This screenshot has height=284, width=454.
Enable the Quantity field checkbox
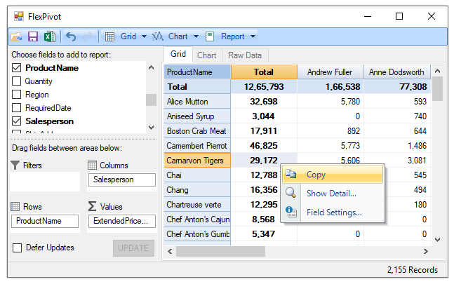(x=17, y=81)
